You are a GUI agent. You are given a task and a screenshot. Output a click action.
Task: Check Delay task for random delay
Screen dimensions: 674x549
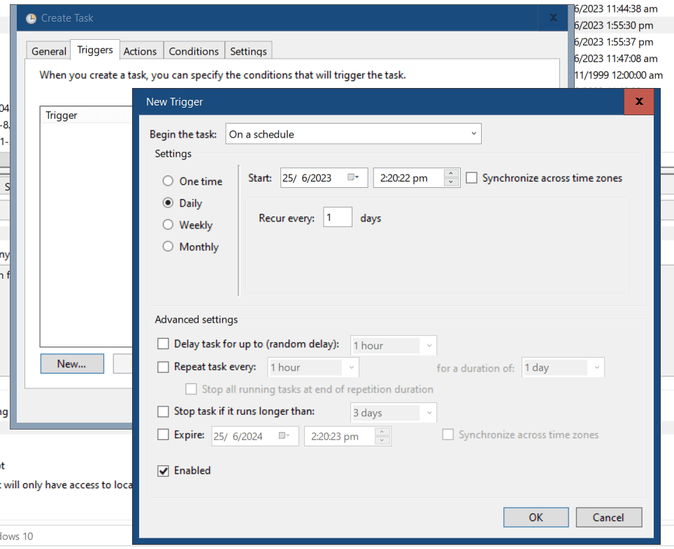coord(163,344)
